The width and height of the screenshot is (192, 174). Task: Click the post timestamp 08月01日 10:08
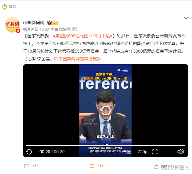pyautogui.click(x=36, y=29)
